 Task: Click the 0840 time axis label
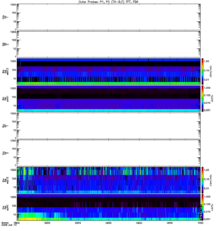(78, 223)
